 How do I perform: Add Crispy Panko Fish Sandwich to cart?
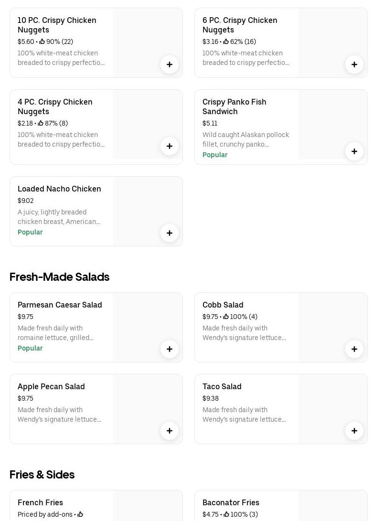[x=354, y=151]
